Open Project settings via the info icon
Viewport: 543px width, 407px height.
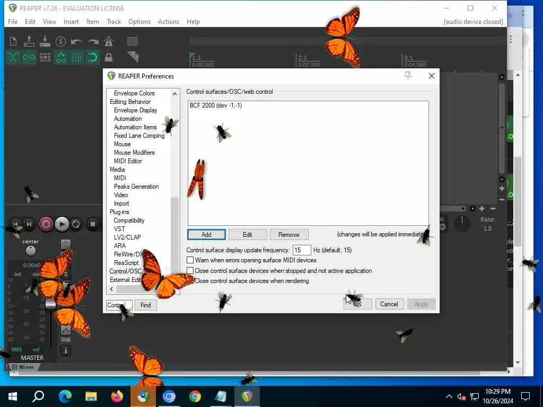coord(60,41)
